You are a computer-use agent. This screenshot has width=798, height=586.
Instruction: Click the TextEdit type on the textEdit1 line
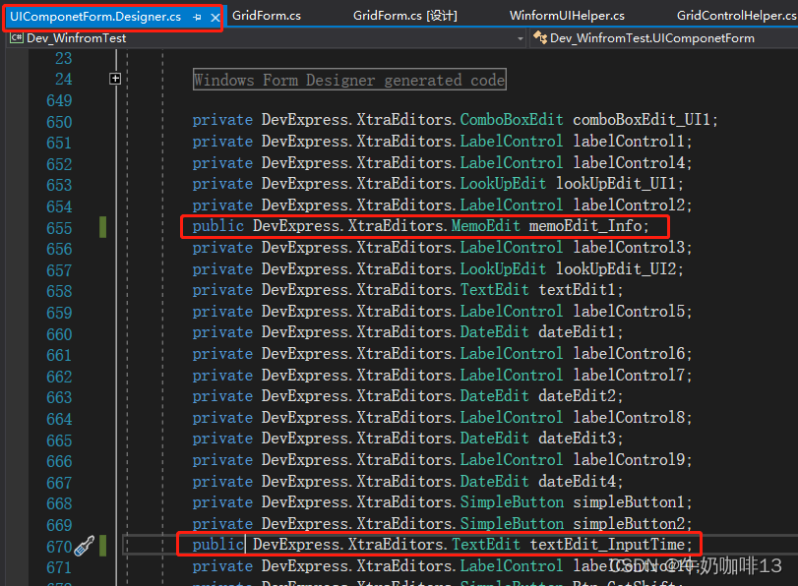pos(494,289)
